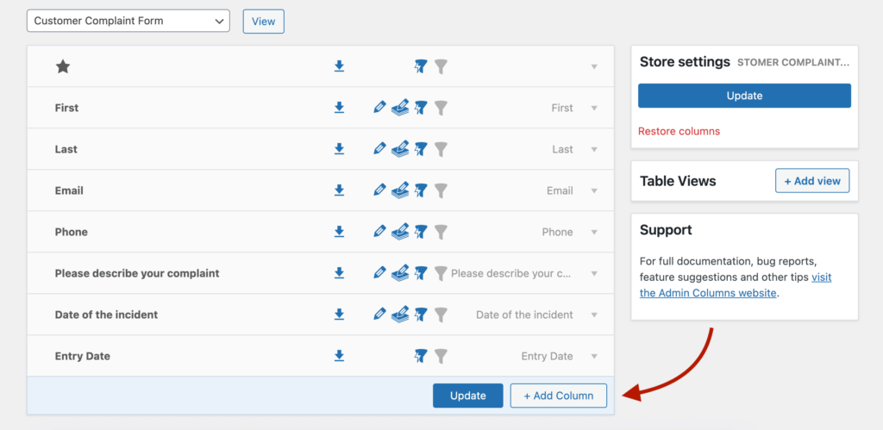The width and height of the screenshot is (883, 430).
Task: Expand the Phone column settings arrow
Action: coord(594,233)
